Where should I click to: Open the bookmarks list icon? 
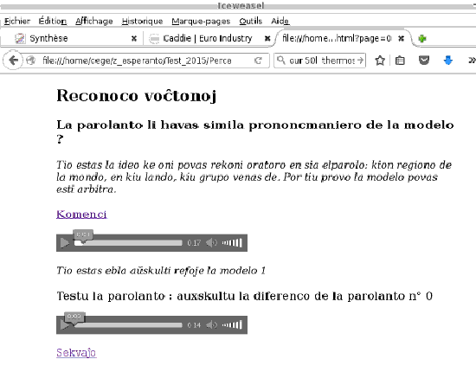click(400, 61)
